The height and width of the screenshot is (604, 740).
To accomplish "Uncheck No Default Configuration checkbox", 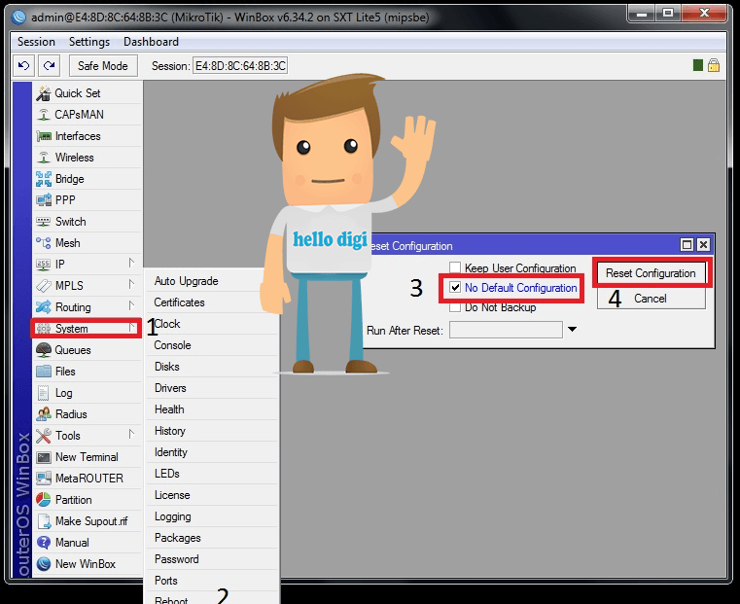I will coord(455,287).
